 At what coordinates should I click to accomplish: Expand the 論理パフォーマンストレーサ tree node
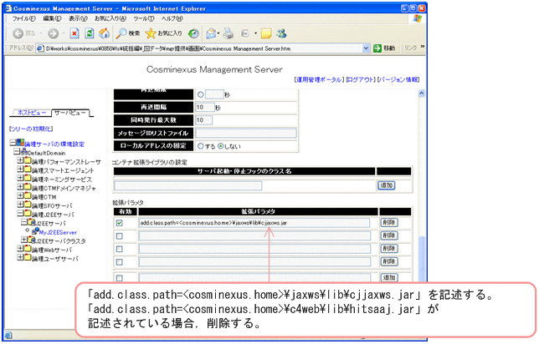pyautogui.click(x=21, y=162)
